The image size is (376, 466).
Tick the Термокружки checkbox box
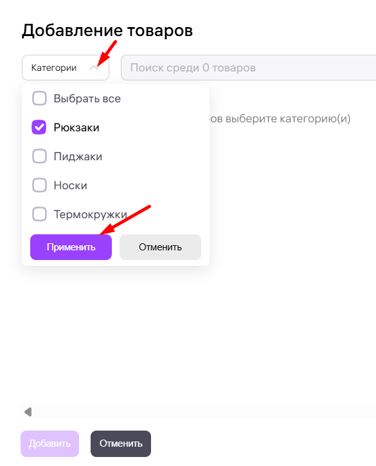[x=39, y=214]
